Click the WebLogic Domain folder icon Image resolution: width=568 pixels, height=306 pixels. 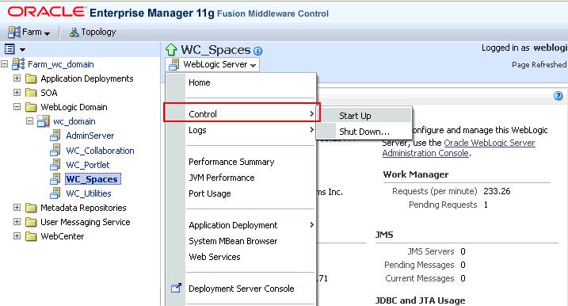(x=31, y=107)
